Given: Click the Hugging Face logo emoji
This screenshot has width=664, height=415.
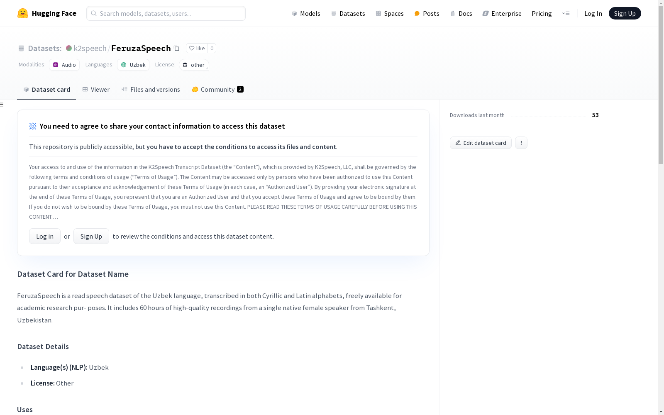Looking at the screenshot, I should (23, 13).
